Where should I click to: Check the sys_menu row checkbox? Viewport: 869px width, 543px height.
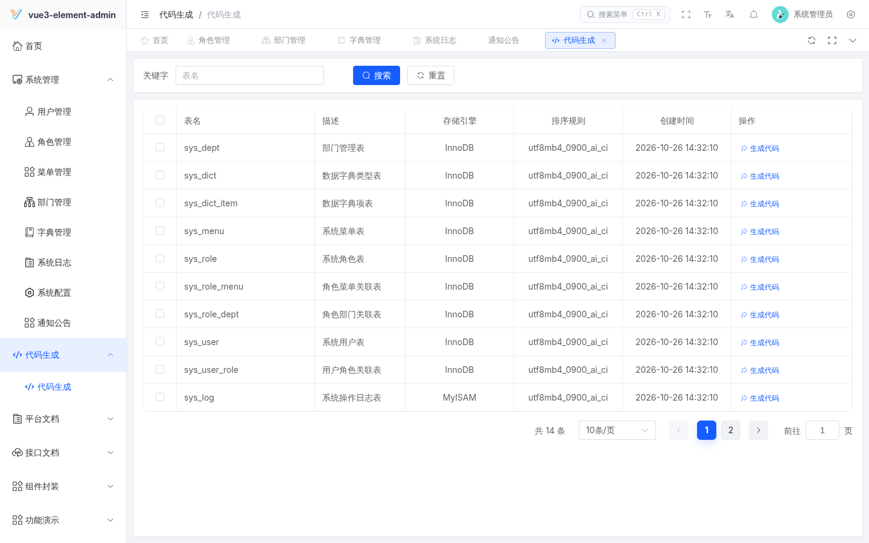point(160,230)
